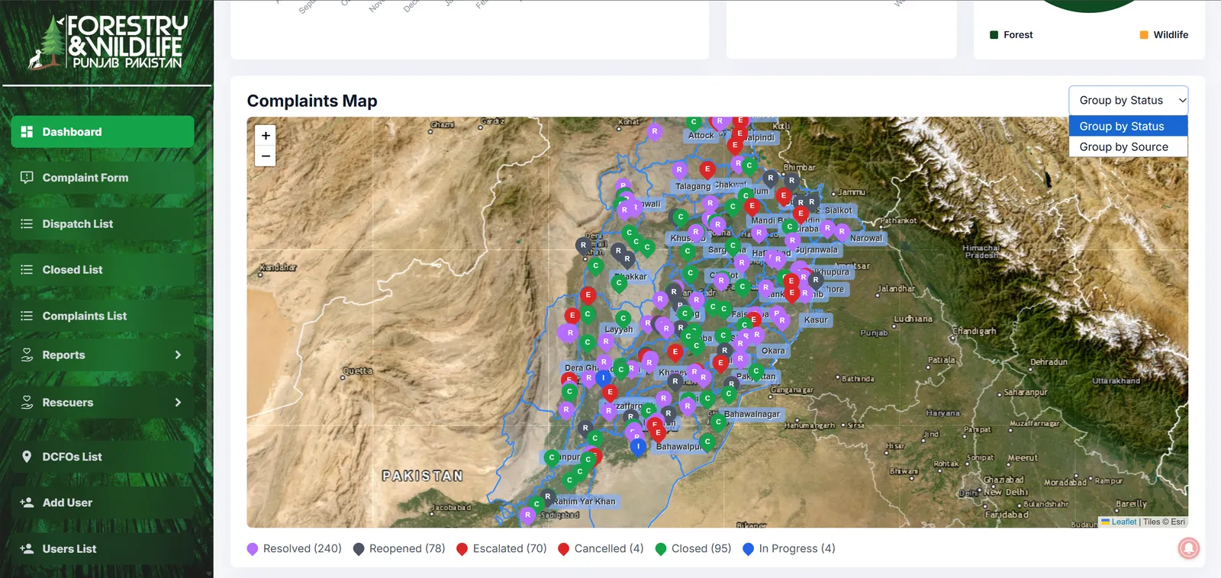Click the In Progress (4) legend entry
The height and width of the screenshot is (578, 1221).
pos(789,549)
